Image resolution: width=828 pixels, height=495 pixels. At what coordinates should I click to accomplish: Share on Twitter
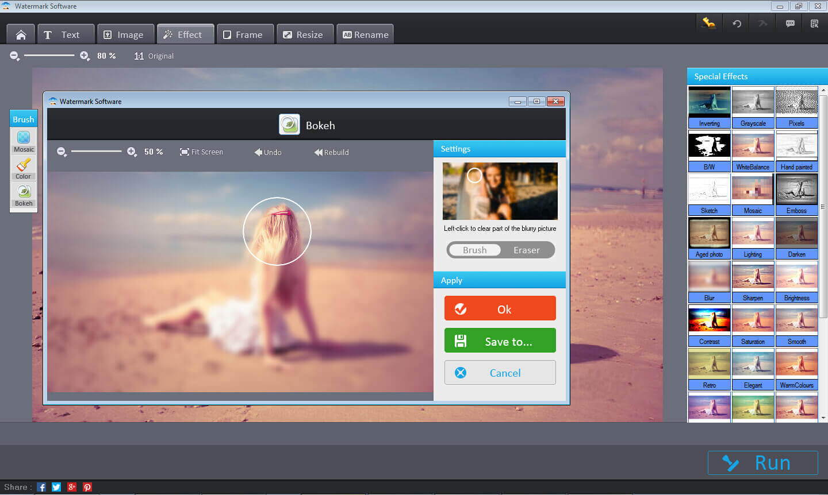click(56, 487)
